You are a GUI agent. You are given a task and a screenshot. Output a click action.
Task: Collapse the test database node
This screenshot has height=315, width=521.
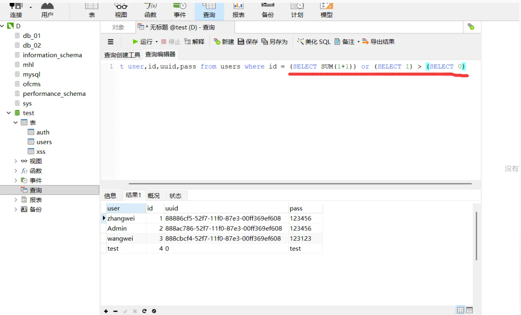(9, 113)
